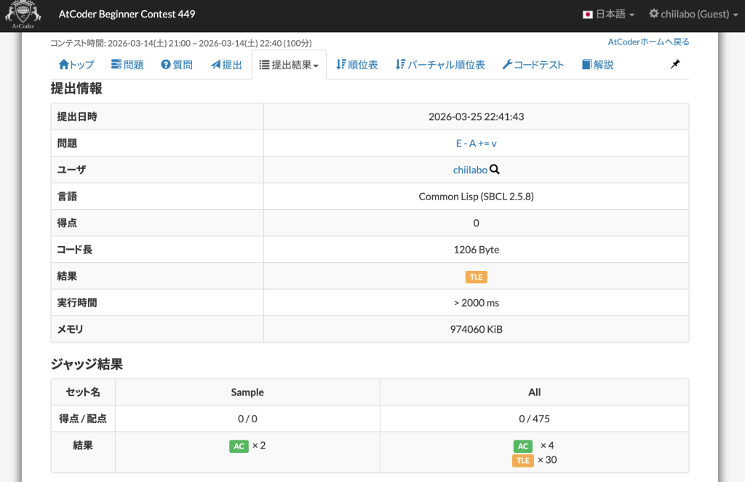
Task: Click the home icon in トップ tab
Action: pos(64,65)
